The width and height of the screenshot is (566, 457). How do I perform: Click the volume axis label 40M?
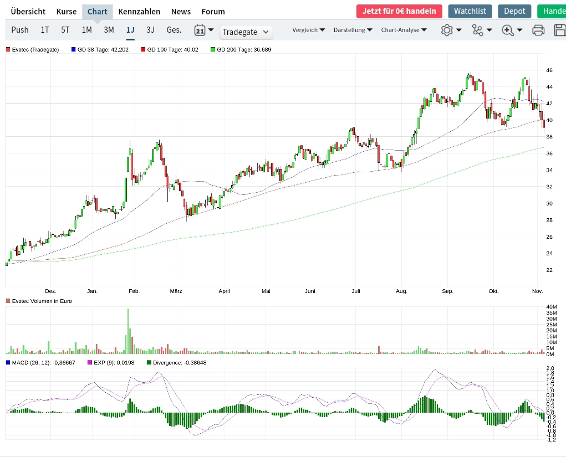coord(551,306)
